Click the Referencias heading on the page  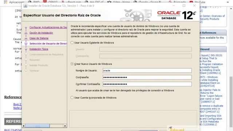[x=13, y=97]
